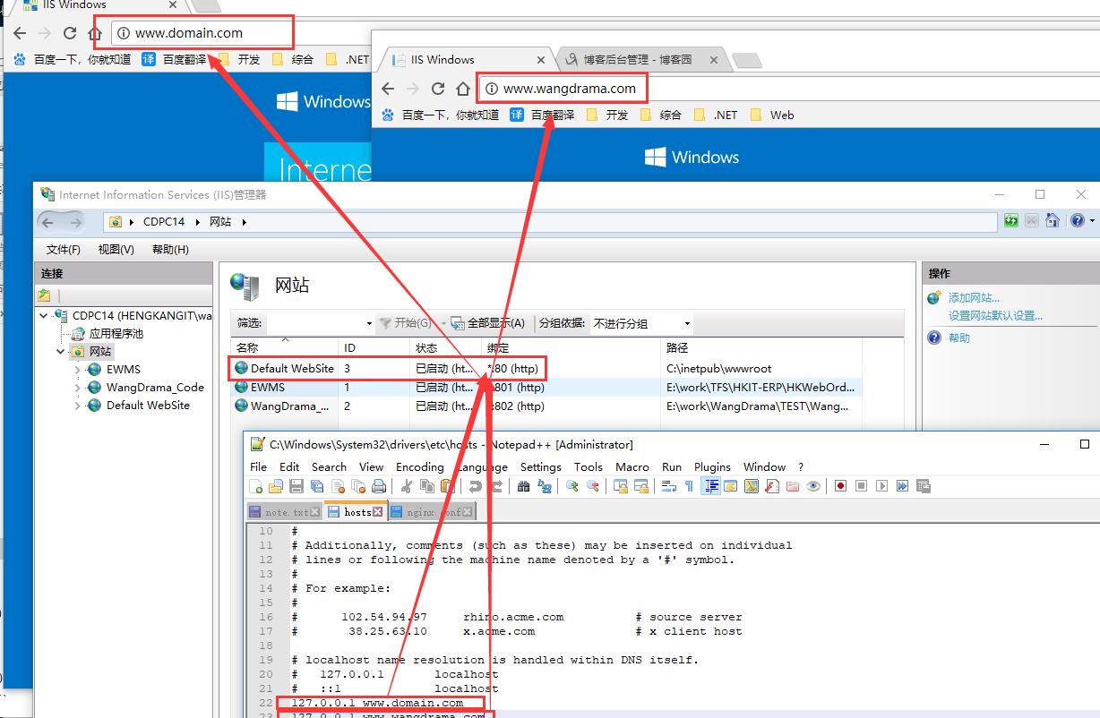Click Stop macro recording icon

click(861, 486)
